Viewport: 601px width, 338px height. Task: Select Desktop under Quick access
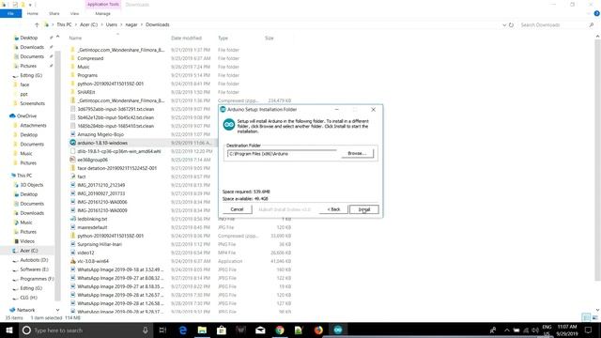click(x=29, y=38)
